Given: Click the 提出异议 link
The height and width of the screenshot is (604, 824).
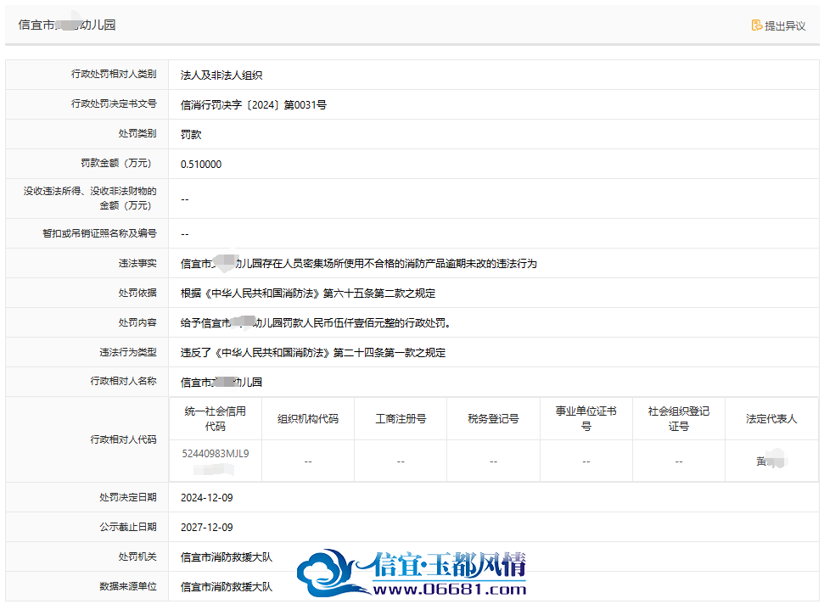Looking at the screenshot, I should (778, 25).
